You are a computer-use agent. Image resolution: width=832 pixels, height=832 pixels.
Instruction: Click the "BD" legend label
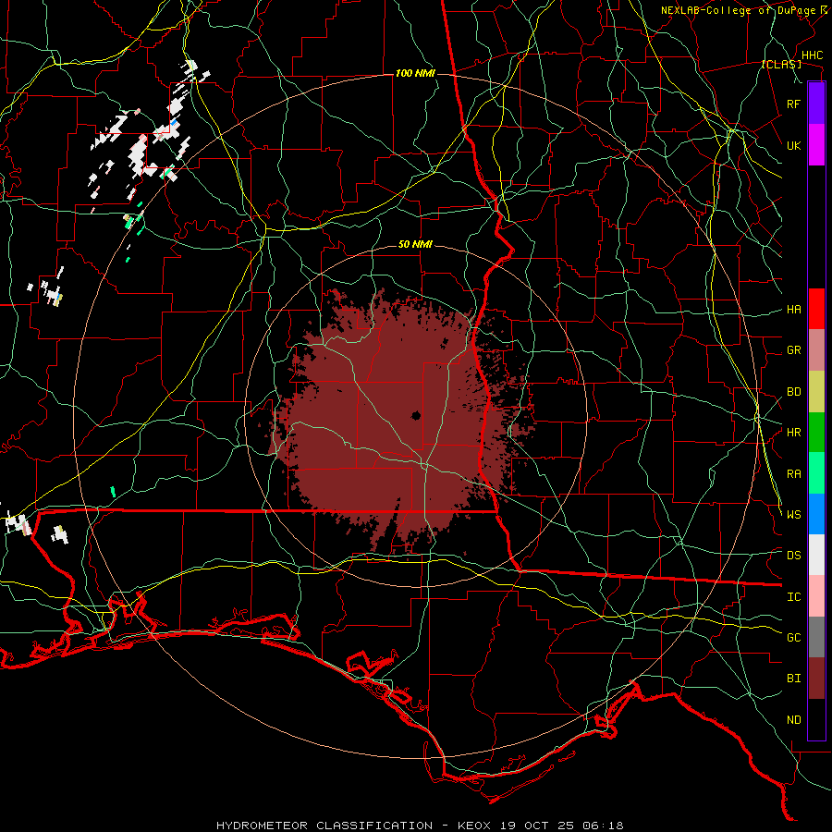click(x=794, y=392)
